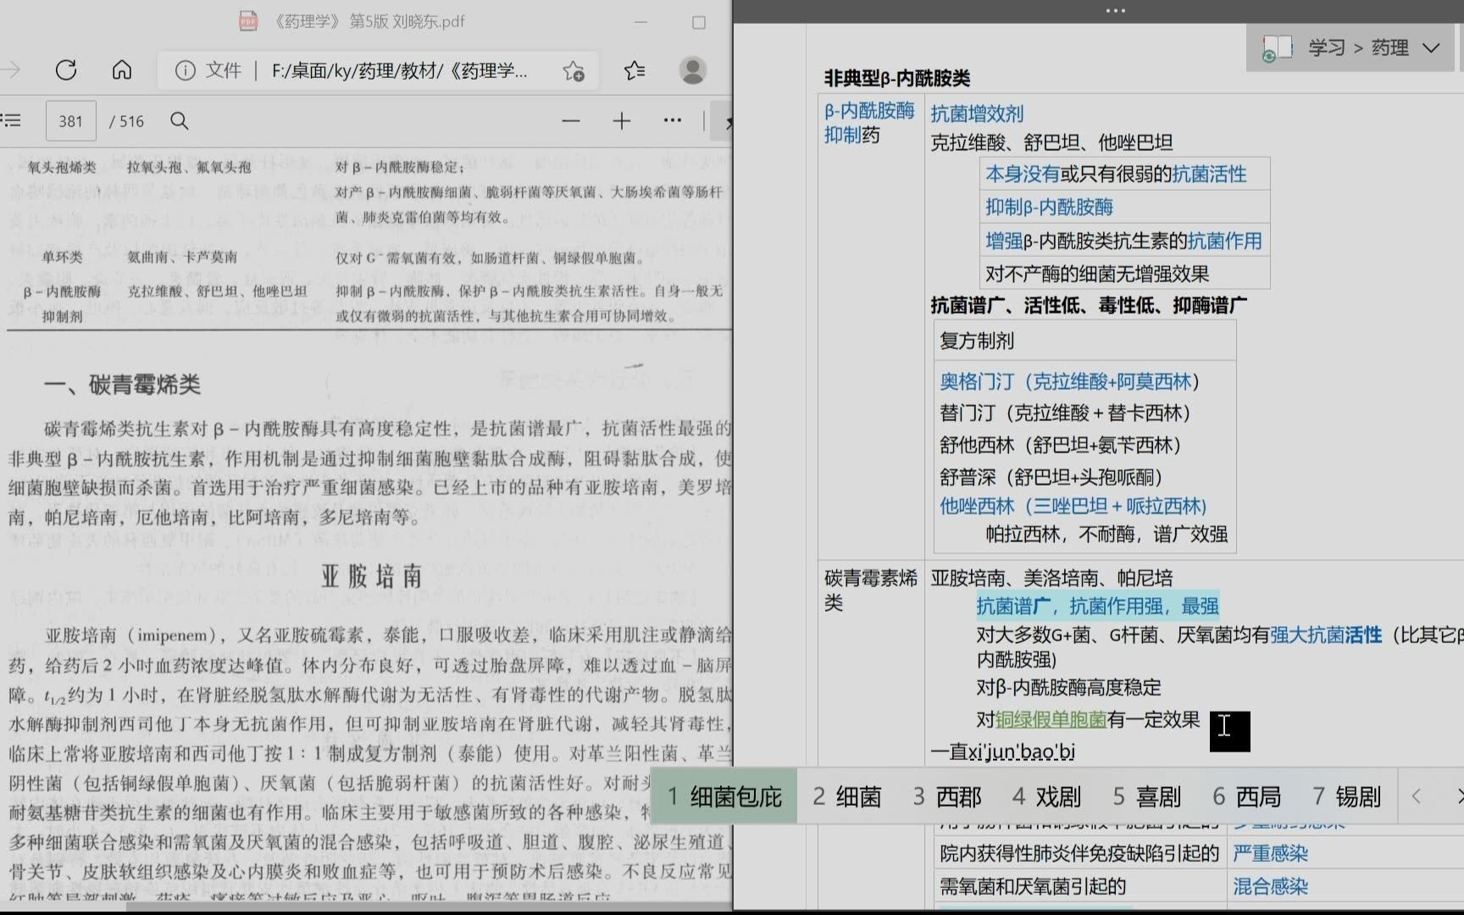The image size is (1464, 915).
Task: Add this page to favorites star
Action: pyautogui.click(x=574, y=71)
